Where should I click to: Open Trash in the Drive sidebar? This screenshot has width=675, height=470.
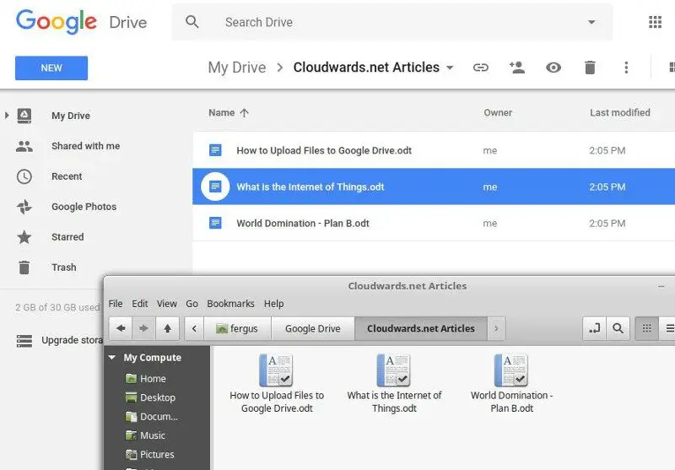(64, 267)
